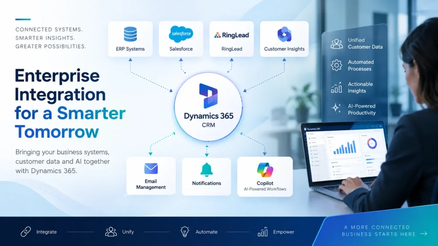Image resolution: width=438 pixels, height=246 pixels.
Task: Click the "ERP Systems" label
Action: click(130, 49)
